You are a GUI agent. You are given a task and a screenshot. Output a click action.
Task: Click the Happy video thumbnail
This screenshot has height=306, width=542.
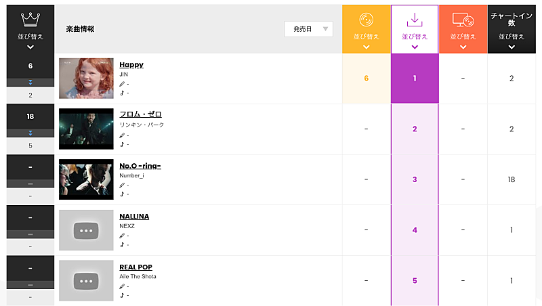click(x=85, y=79)
